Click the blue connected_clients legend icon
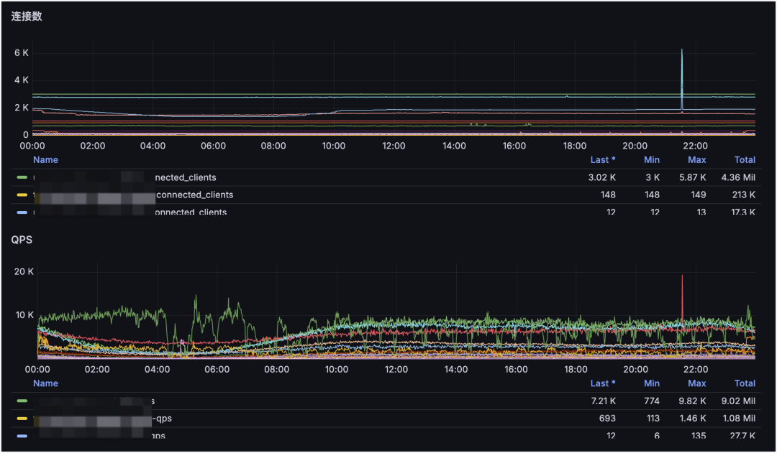The image size is (777, 453). coord(22,211)
